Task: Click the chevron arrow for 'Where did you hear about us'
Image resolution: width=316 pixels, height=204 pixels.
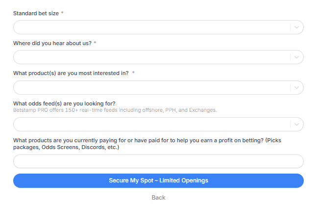Action: tap(297, 57)
